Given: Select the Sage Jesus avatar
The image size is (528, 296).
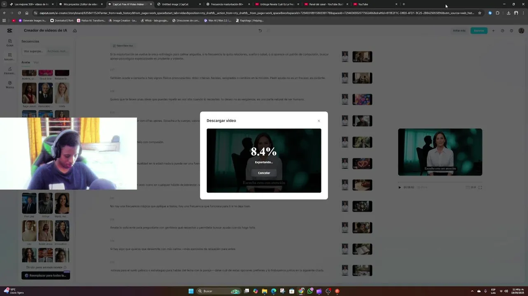Looking at the screenshot, I should pos(29,93).
